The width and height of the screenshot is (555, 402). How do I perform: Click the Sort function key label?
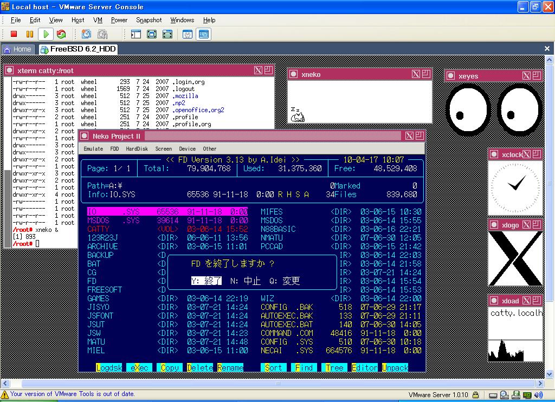pos(274,368)
